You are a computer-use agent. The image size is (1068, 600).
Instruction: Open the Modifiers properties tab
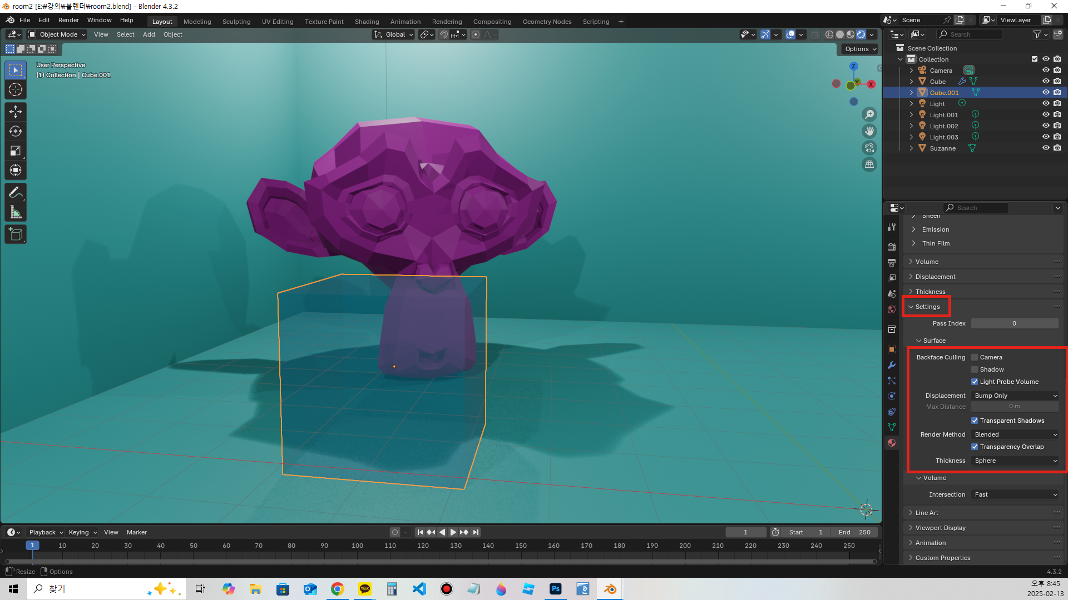tap(892, 365)
